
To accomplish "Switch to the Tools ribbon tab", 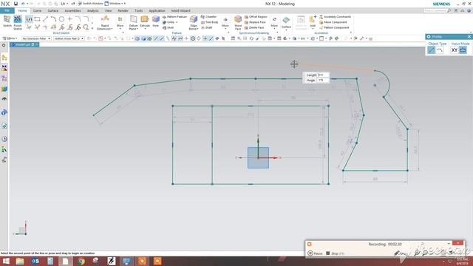I will pyautogui.click(x=138, y=10).
